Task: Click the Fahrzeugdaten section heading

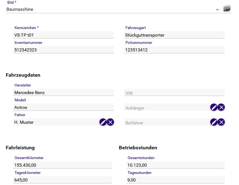Action: (x=23, y=75)
